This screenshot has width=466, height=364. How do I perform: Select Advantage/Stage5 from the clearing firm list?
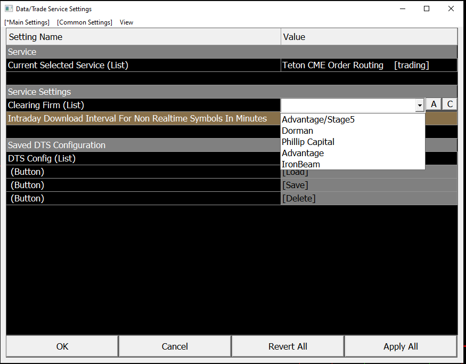[x=318, y=119]
